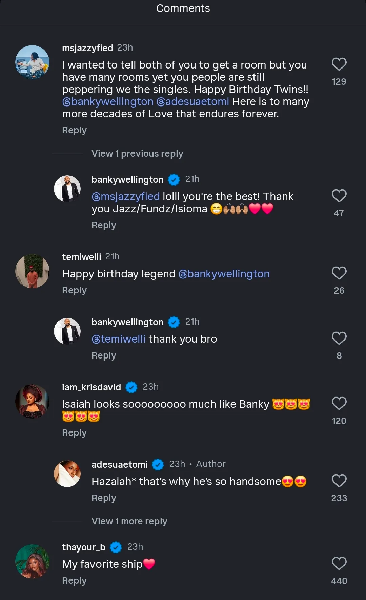Screen dimensions: 366x600
Task: Like msjazzyfied's comment with the heart
Action: (x=339, y=64)
